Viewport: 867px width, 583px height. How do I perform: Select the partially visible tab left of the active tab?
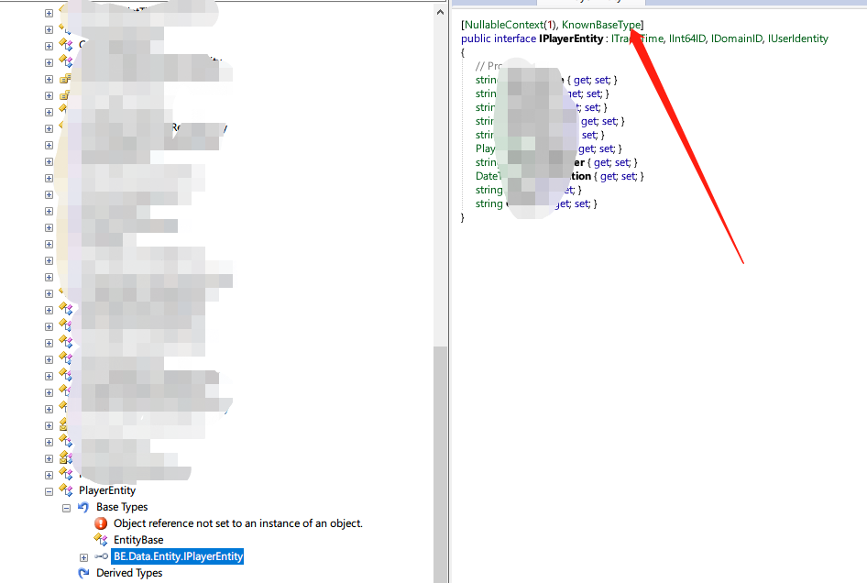pyautogui.click(x=499, y=3)
